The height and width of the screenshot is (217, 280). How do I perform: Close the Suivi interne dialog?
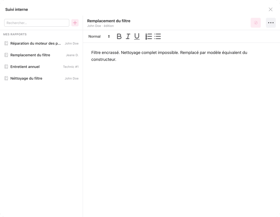pos(270,10)
